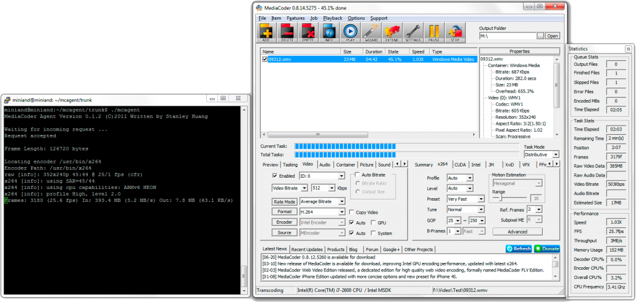Click the Refresh news button
The image size is (636, 302).
coord(519,249)
